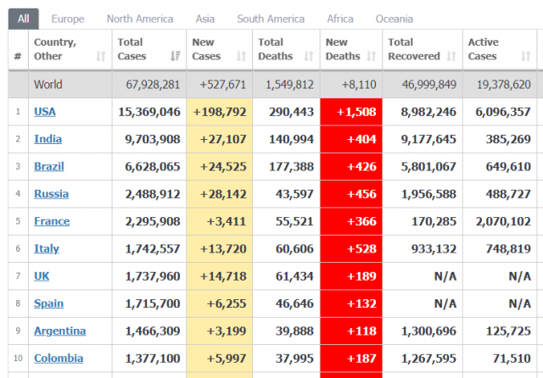Sort table by Country column arrows
The width and height of the screenshot is (543, 378).
101,56
